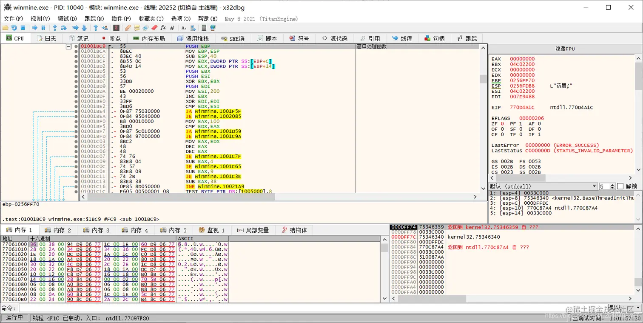The width and height of the screenshot is (643, 323).
Task: Open the intermodular calls icon
Action: point(193,28)
